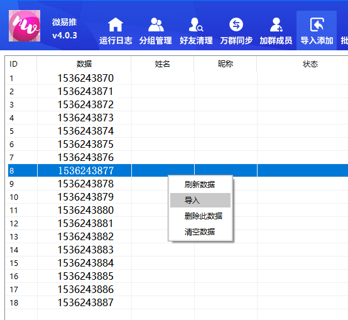The height and width of the screenshot is (320, 348).
Task: Open 好友清理 friend cleanup icon
Action: click(x=196, y=25)
